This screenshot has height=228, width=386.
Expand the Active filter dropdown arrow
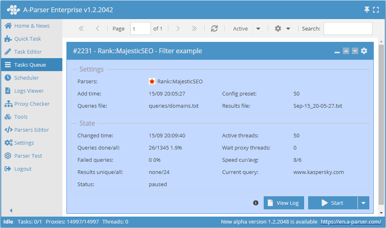pos(258,28)
